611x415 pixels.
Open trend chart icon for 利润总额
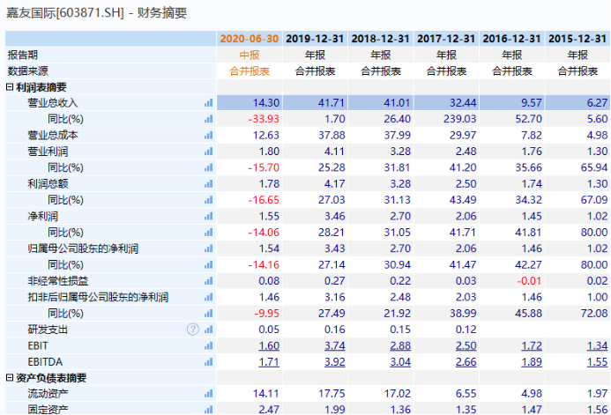209,184
